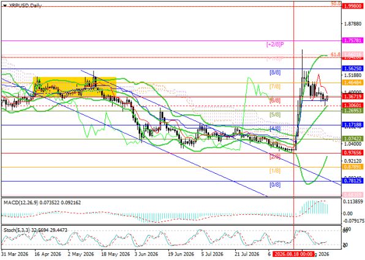The width and height of the screenshot is (365, 260).
Task: Select the yellow highlighted rectangle on chart
Action: (x=75, y=87)
